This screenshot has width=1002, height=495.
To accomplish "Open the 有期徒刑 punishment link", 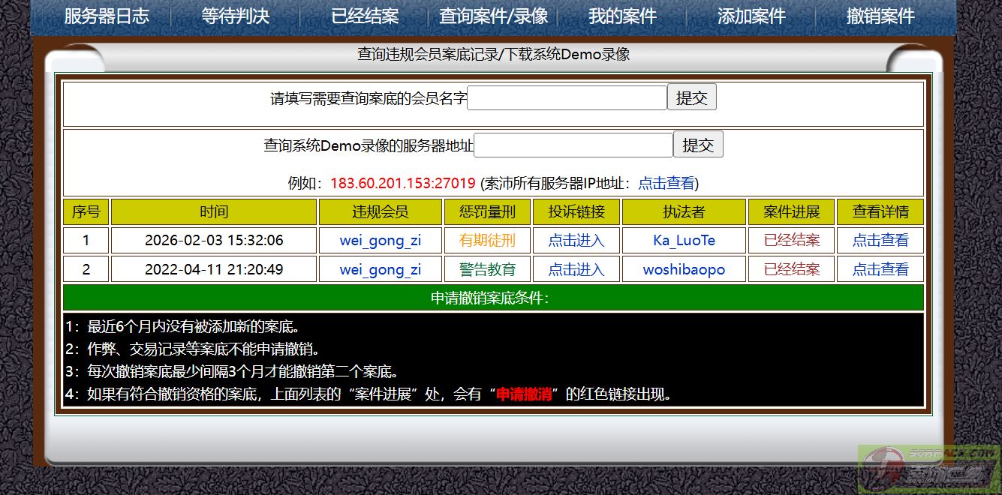I will tap(488, 241).
